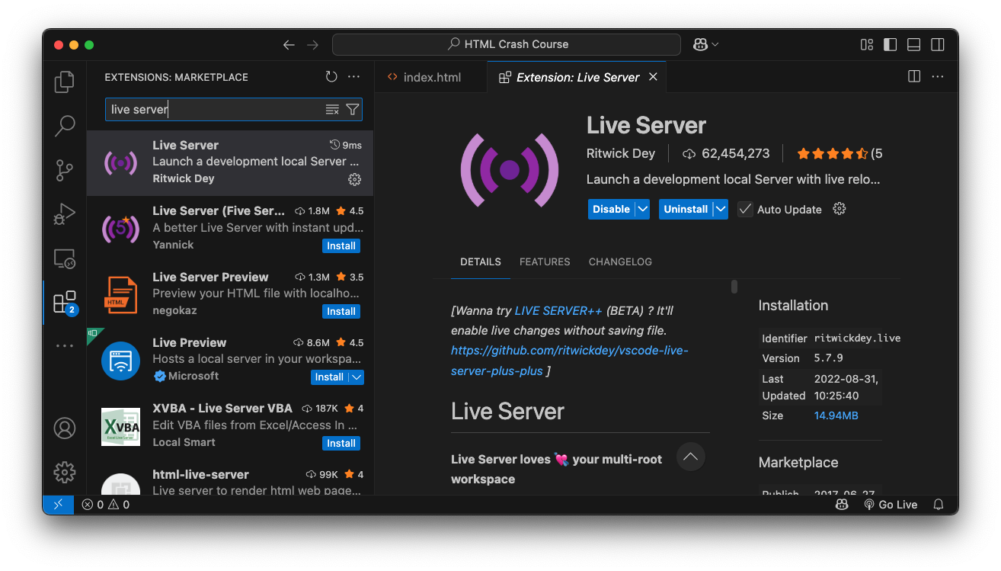Toggle the primary side bar layout button

[890, 45]
